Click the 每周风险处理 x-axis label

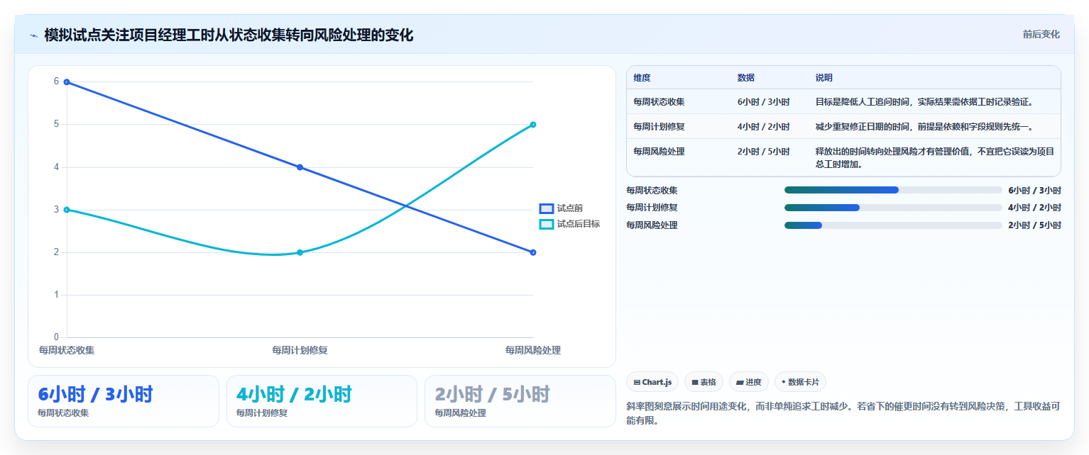coord(533,350)
